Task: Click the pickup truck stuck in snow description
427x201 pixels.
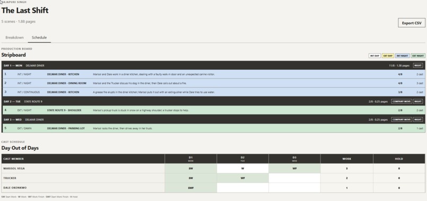Action: point(141,110)
